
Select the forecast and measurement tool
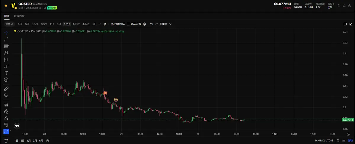pyautogui.click(x=6, y=59)
